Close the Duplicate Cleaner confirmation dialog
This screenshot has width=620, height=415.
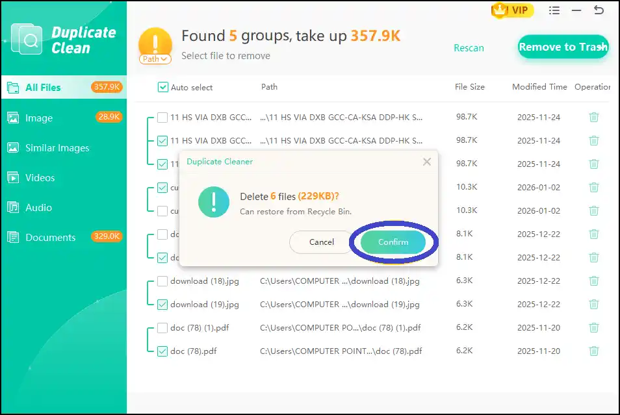pos(427,162)
